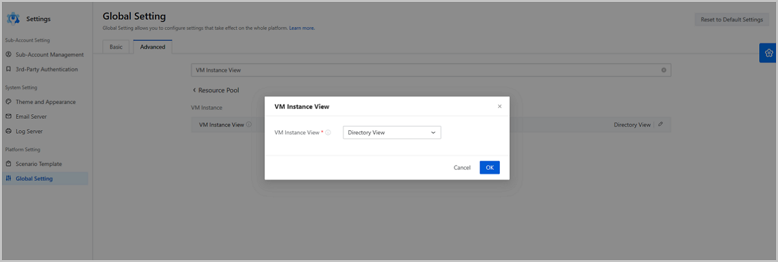Open Scenario Template page

38,164
